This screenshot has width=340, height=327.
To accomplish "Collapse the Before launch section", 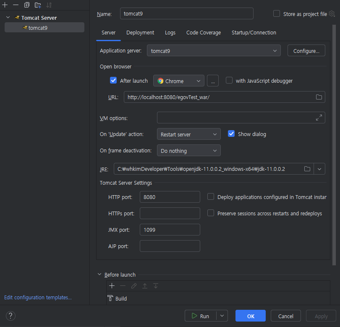I will click(99, 274).
